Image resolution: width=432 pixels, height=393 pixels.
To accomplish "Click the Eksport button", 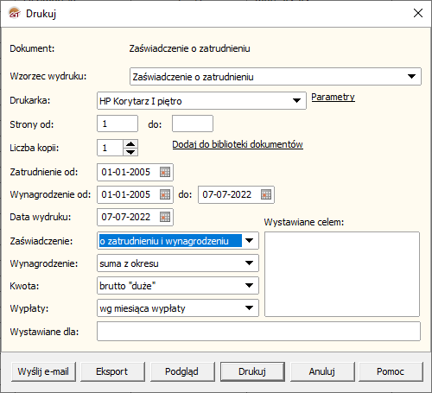I will (112, 371).
